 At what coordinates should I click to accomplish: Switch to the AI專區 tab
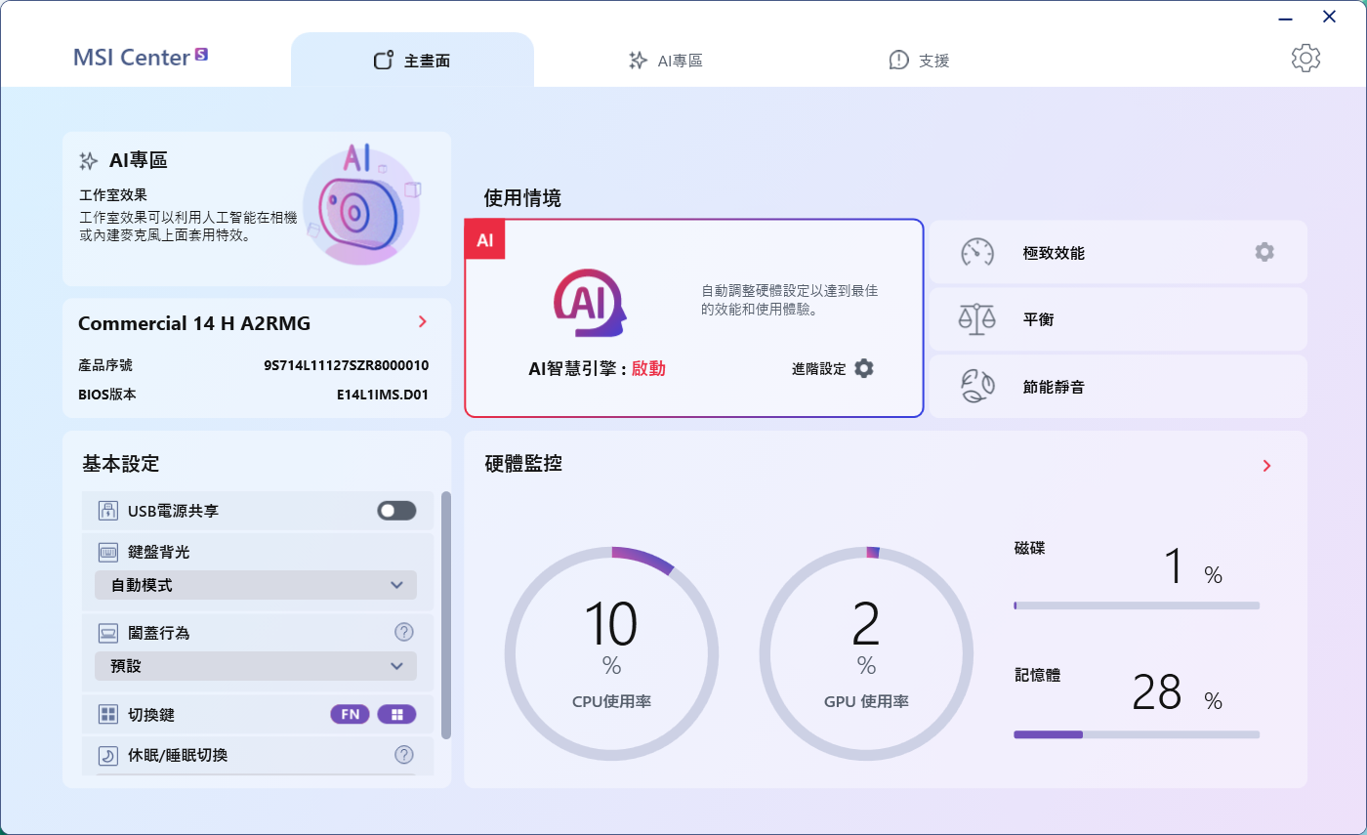pyautogui.click(x=666, y=61)
